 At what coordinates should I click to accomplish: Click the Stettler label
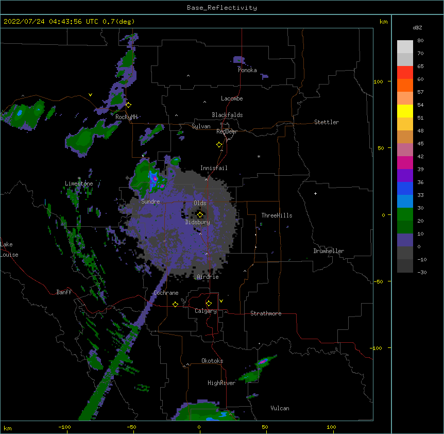pyautogui.click(x=327, y=122)
